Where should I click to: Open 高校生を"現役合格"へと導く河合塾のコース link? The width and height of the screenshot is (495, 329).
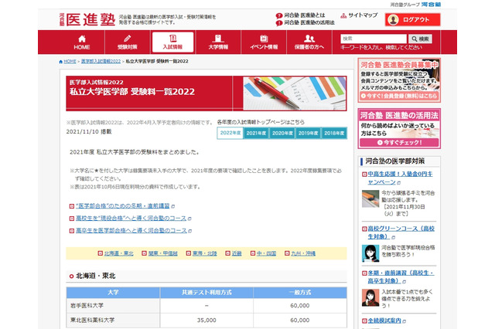(x=131, y=219)
